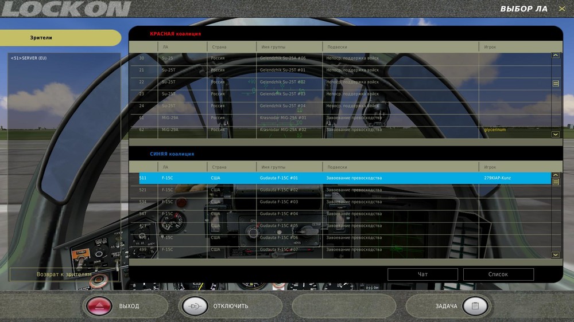Click the red Выход exit icon

tap(99, 306)
